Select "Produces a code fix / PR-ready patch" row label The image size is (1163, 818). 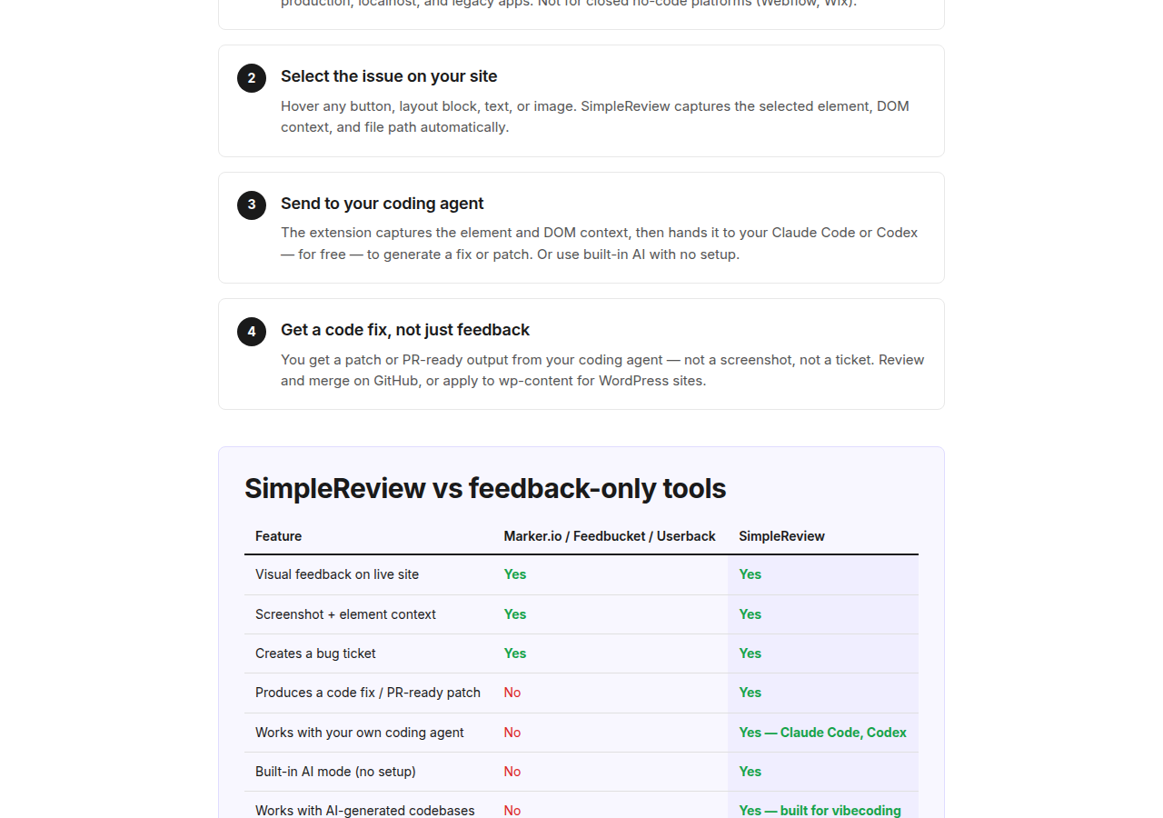368,693
